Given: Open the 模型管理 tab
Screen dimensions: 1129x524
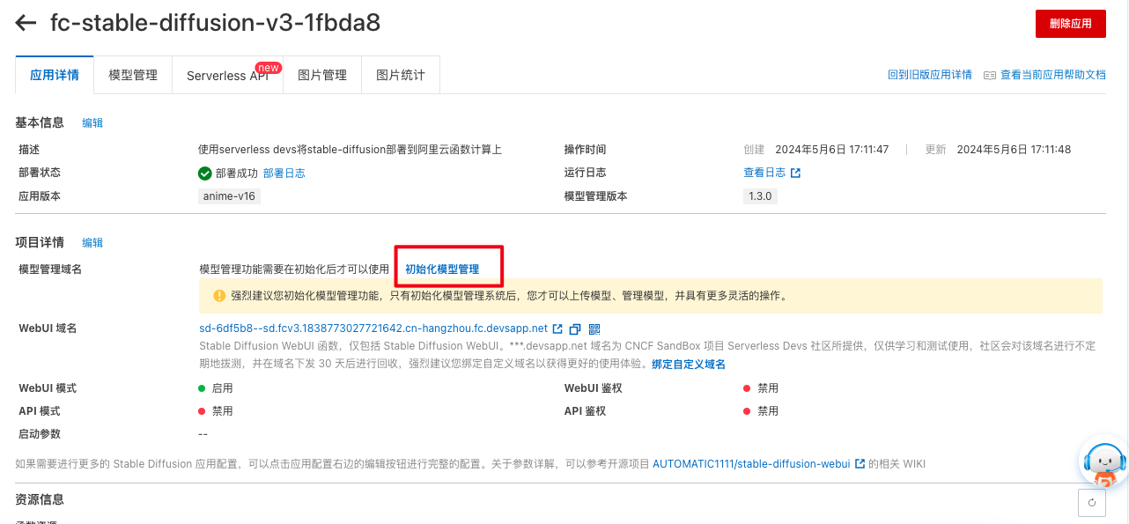Looking at the screenshot, I should 133,75.
